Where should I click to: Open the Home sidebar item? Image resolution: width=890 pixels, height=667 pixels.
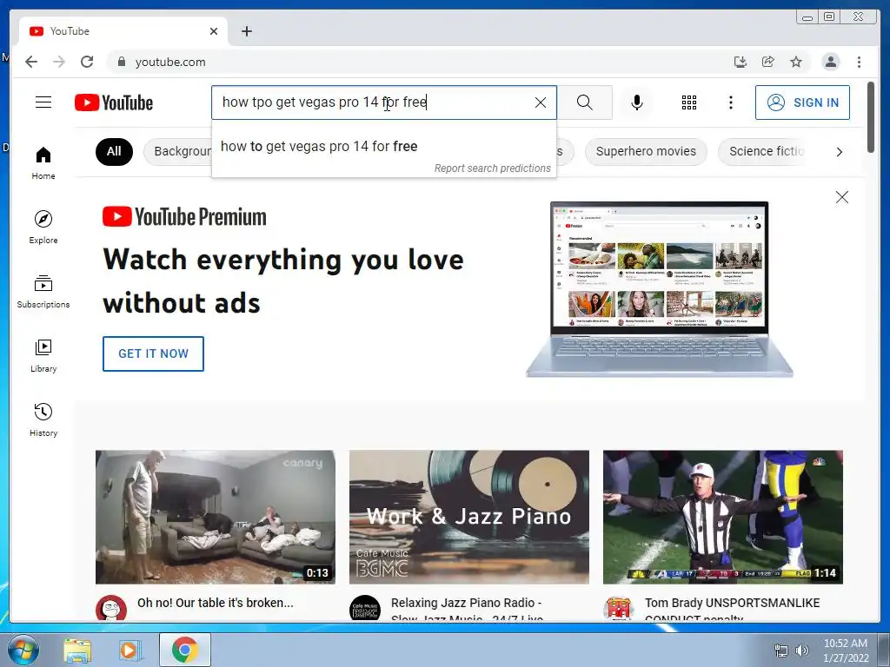pyautogui.click(x=43, y=163)
